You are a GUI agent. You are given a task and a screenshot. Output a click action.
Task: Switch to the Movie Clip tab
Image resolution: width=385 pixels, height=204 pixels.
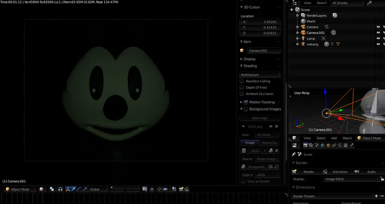(269, 142)
